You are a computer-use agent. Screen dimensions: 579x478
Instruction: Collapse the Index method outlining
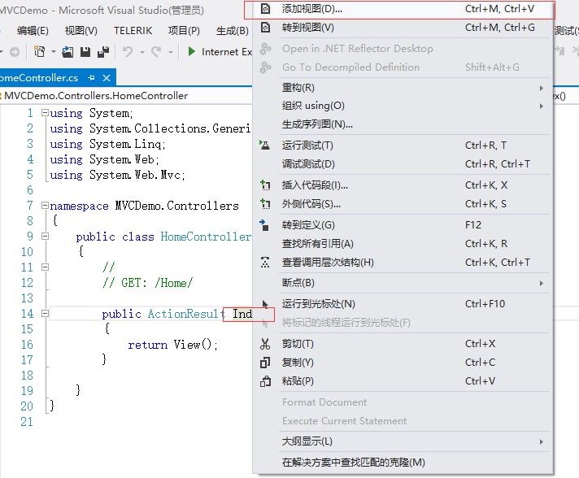click(x=45, y=313)
